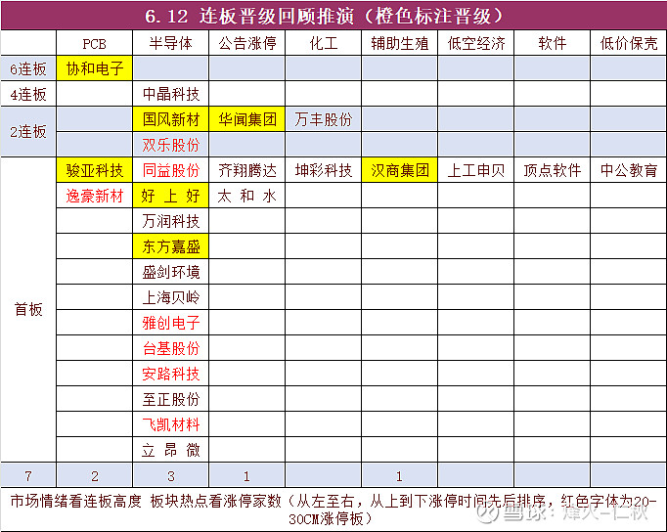Click the 半导体 column header

point(170,43)
